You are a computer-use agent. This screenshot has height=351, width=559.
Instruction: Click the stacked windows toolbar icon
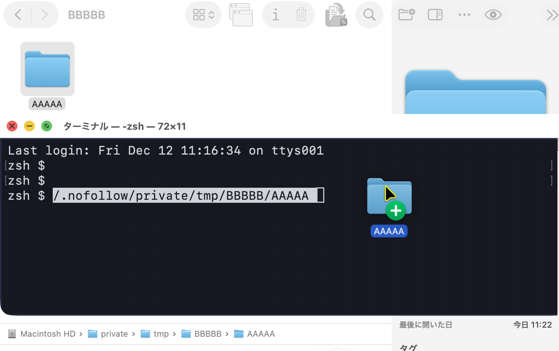tap(241, 15)
